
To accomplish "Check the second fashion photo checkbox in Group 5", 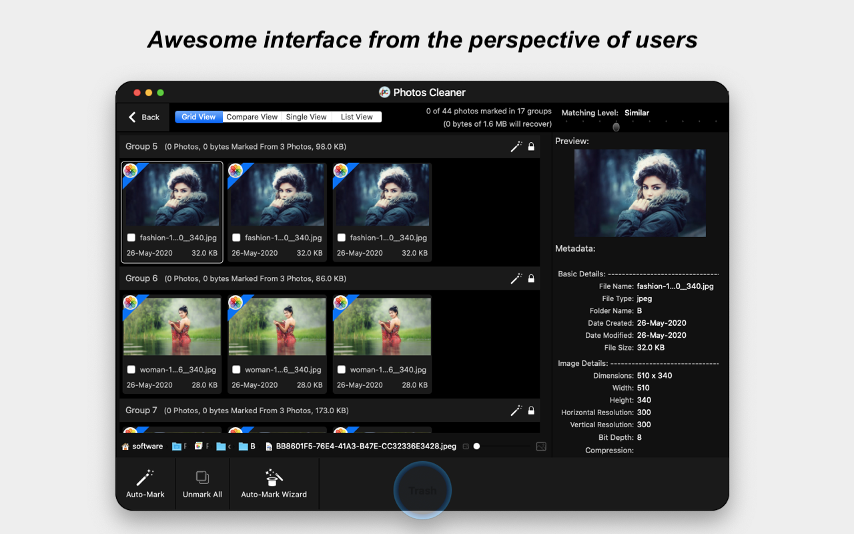I will [236, 238].
